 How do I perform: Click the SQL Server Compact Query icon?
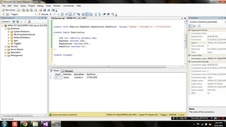click(x=36, y=10)
